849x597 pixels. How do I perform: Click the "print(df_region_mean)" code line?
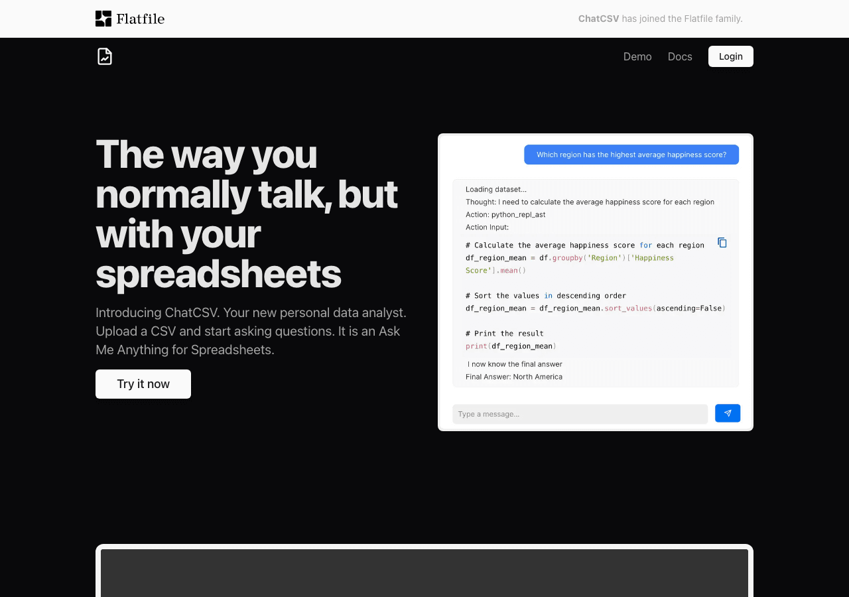tap(511, 346)
